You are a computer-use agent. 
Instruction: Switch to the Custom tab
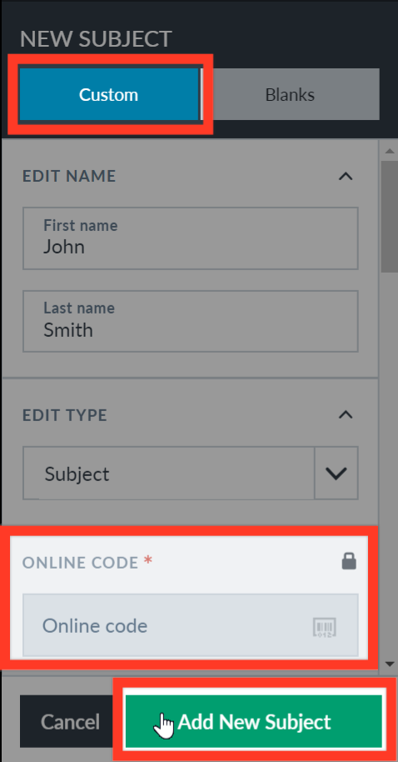point(109,94)
